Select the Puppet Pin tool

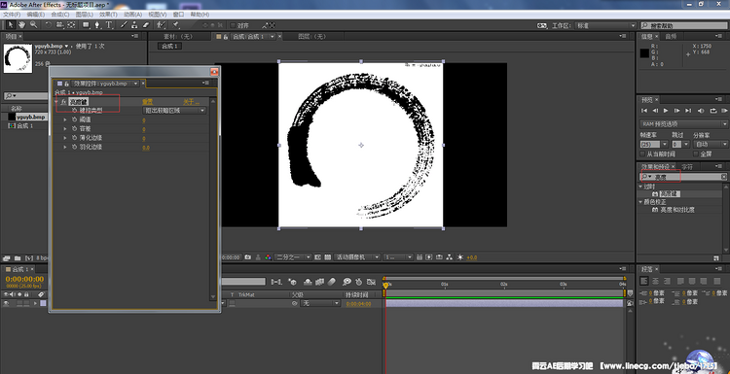point(176,25)
